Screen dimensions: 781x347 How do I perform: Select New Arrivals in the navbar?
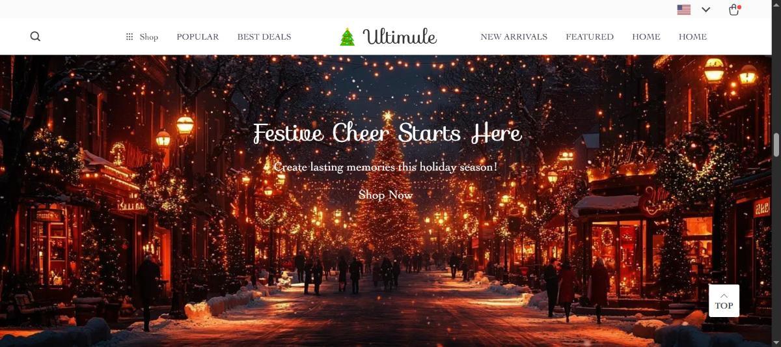(514, 36)
